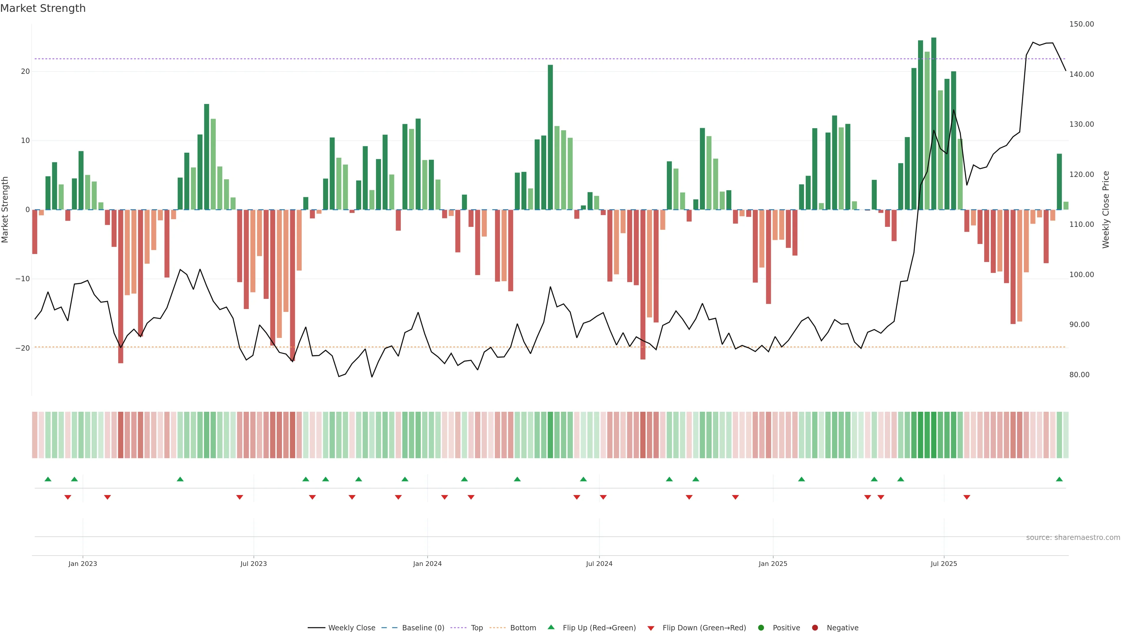The height and width of the screenshot is (638, 1135).
Task: Click the Jan 2024 x-axis label
Action: (427, 564)
